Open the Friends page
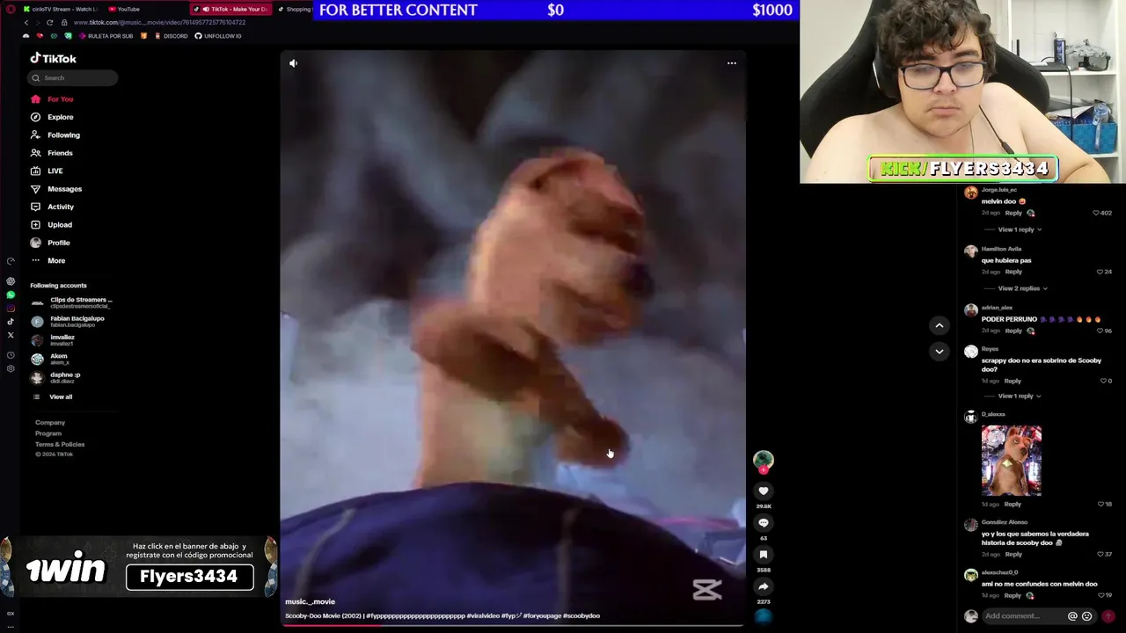This screenshot has width=1126, height=633. tap(51, 153)
